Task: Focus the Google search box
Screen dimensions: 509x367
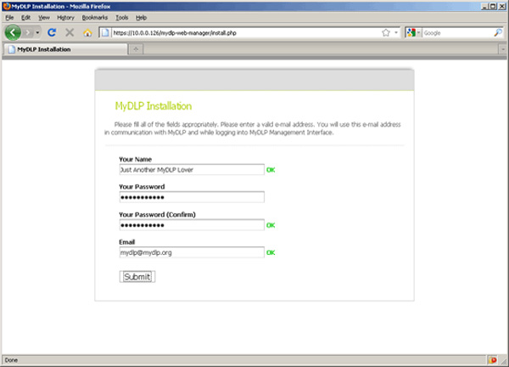Action: pos(458,32)
